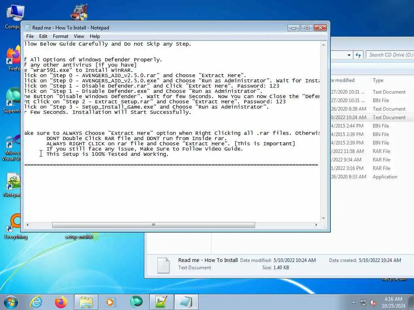Image resolution: width=414 pixels, height=310 pixels.
Task: Click the Notepad vertical scrollbar up arrow
Action: pos(323,45)
